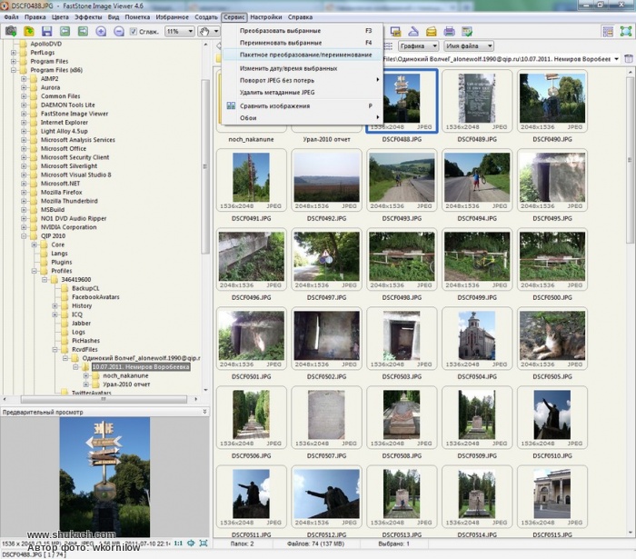Click the printer icon
Screen dimensions: 636x559
point(449,31)
